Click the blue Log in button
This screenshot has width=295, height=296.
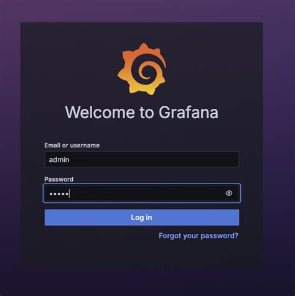pyautogui.click(x=142, y=218)
